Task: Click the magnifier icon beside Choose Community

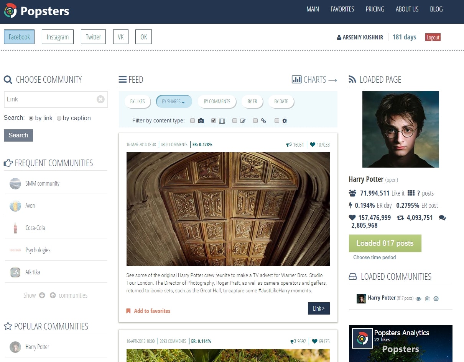Action: [x=8, y=80]
